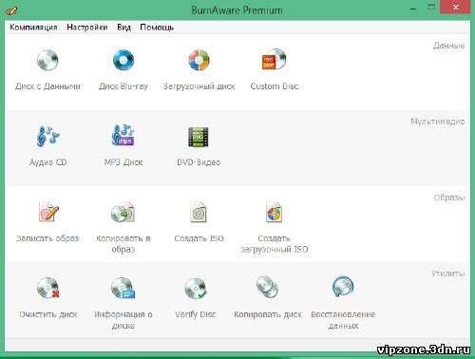Open the Custom Disc ISO icon

[x=275, y=60]
